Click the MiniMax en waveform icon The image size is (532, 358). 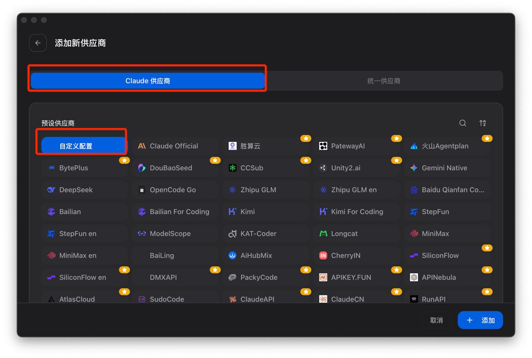pos(51,255)
